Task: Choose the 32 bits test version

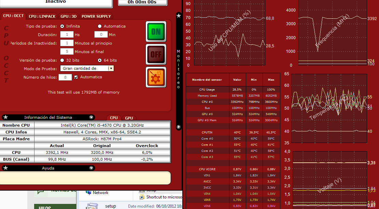Action: (x=62, y=60)
